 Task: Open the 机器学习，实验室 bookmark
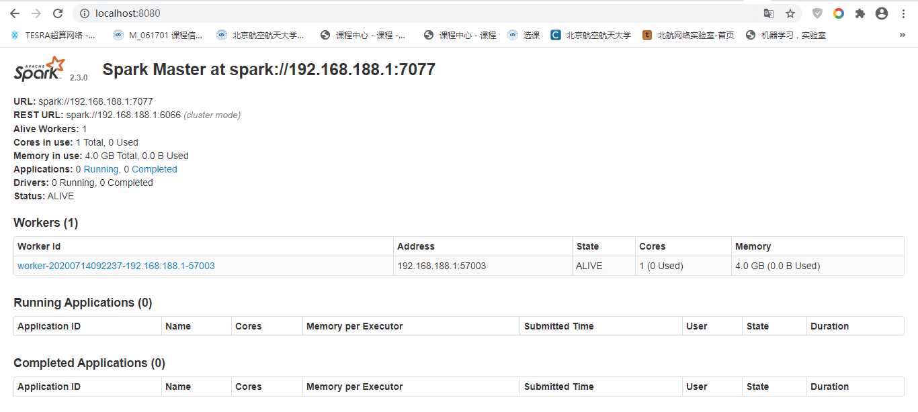[786, 35]
